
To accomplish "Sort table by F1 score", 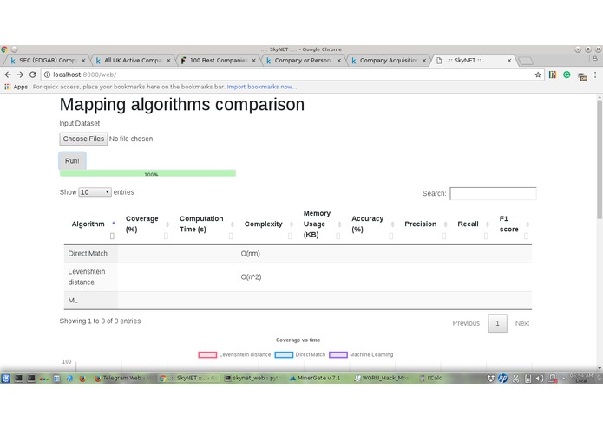I will pyautogui.click(x=512, y=224).
